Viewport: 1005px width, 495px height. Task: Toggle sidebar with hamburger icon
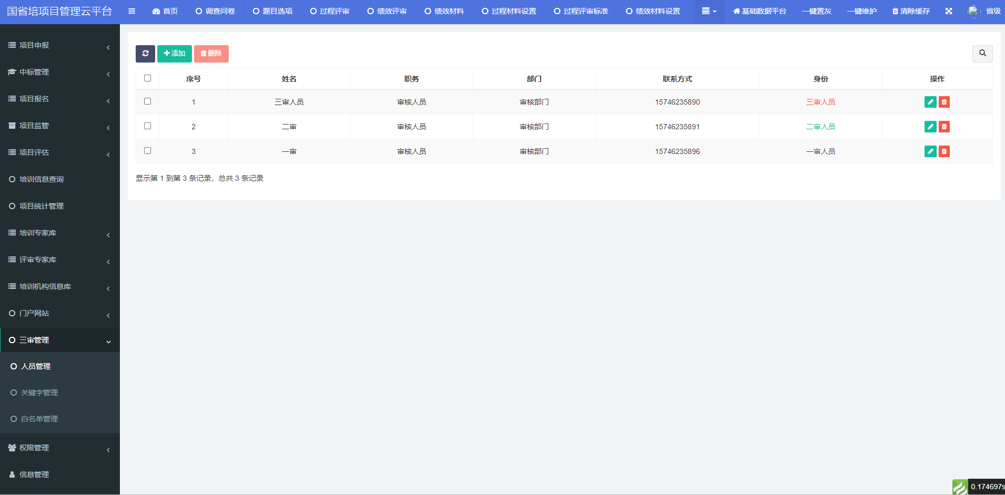131,11
